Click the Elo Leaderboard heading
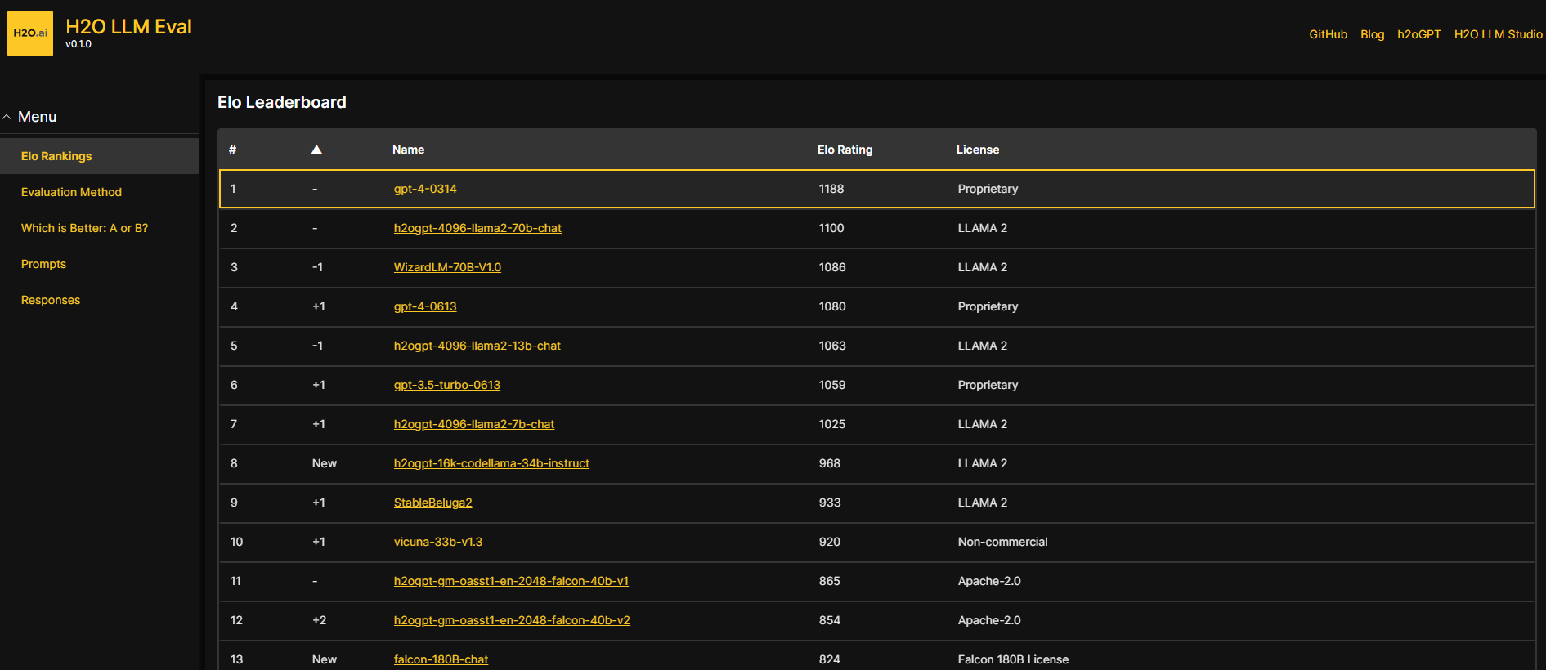 point(282,102)
